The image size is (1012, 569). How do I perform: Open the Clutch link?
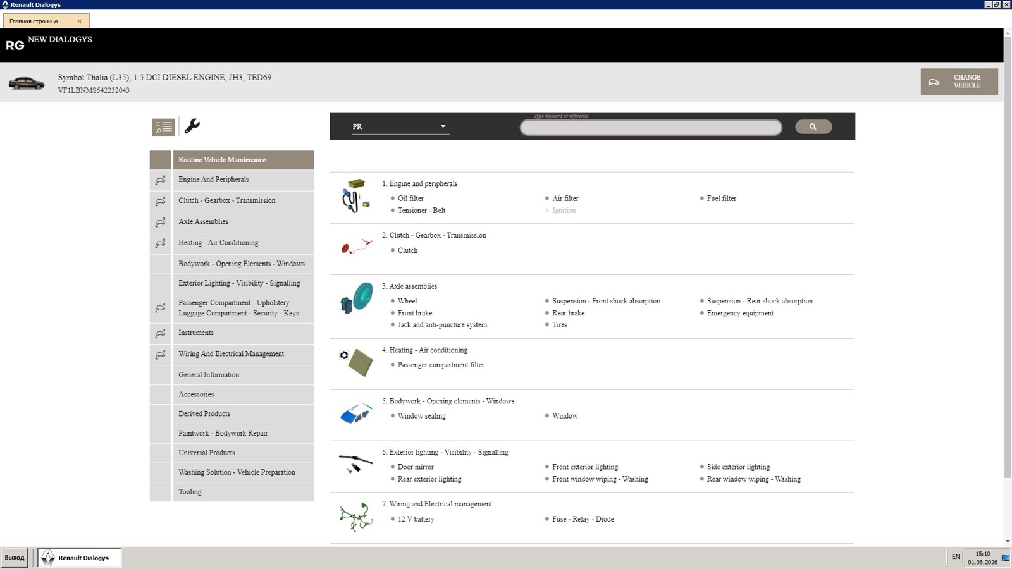(407, 250)
